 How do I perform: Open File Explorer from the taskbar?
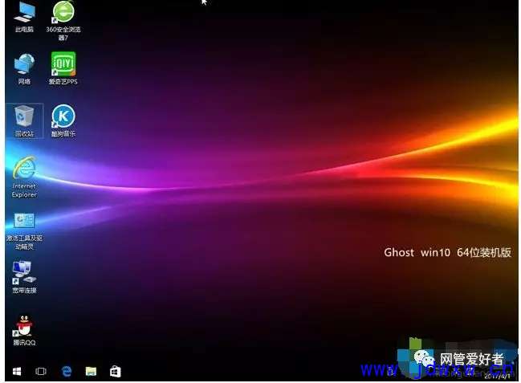coord(91,371)
